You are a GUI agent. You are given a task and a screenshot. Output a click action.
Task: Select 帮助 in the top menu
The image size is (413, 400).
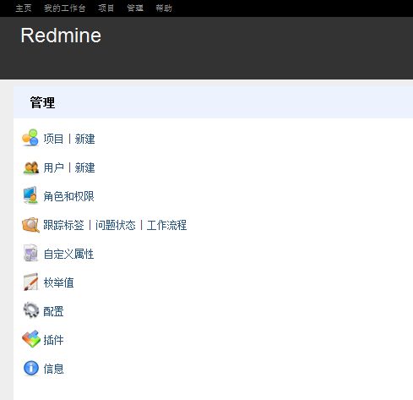(x=164, y=8)
